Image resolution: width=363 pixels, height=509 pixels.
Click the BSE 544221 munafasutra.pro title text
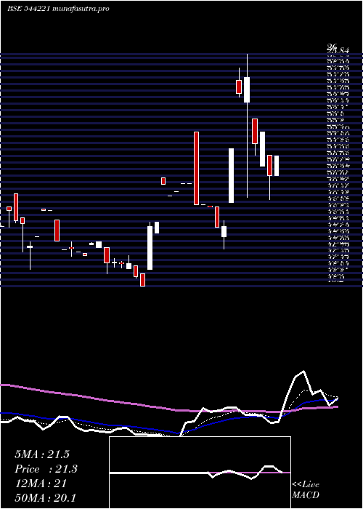point(58,9)
